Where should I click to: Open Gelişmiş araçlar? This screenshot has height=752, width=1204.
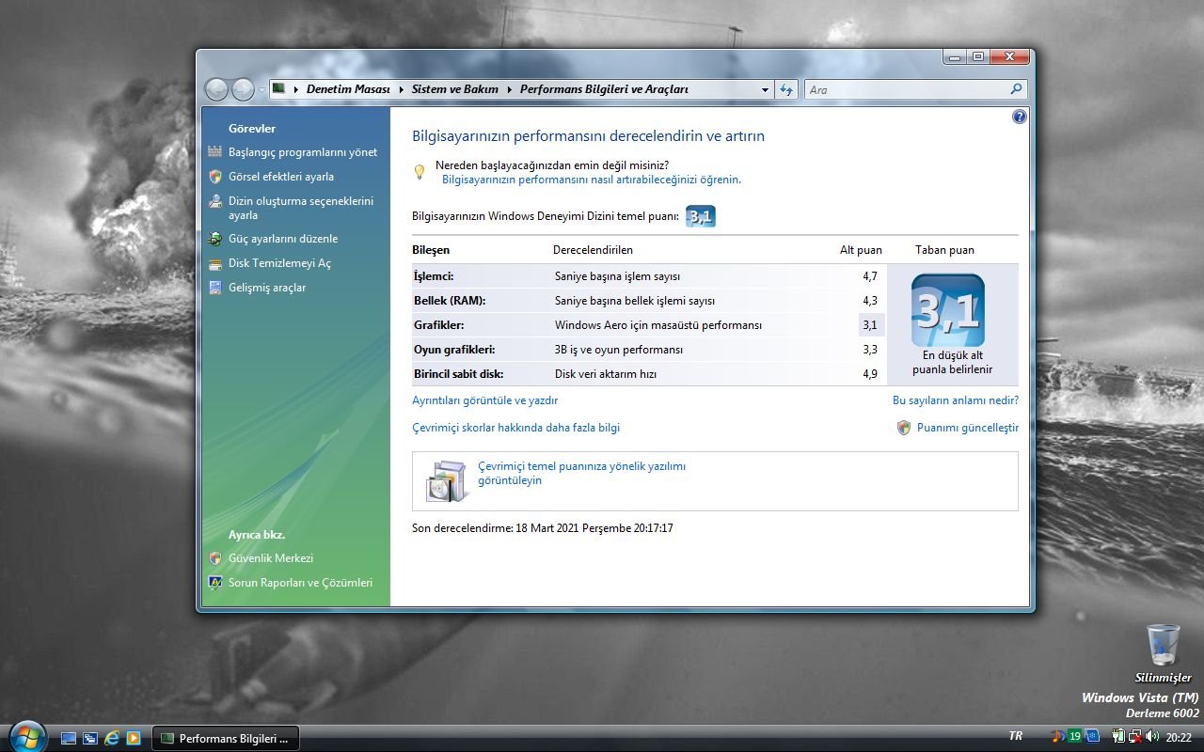point(267,288)
